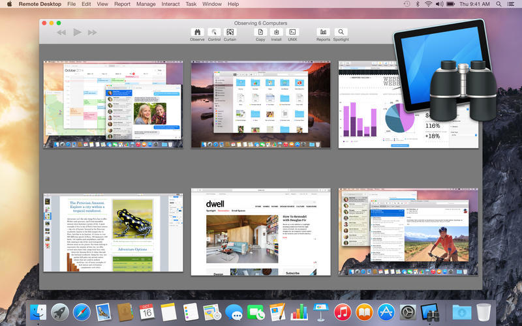The image size is (522, 326).
Task: Click the Install toolbar icon
Action: (x=276, y=32)
